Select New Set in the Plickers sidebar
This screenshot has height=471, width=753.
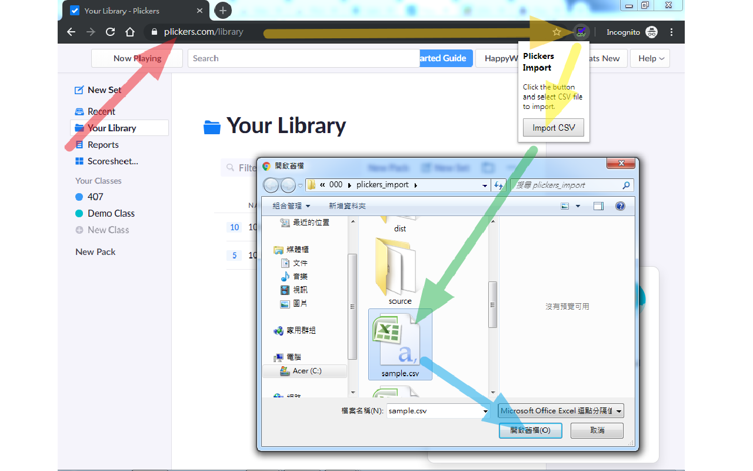pos(104,89)
